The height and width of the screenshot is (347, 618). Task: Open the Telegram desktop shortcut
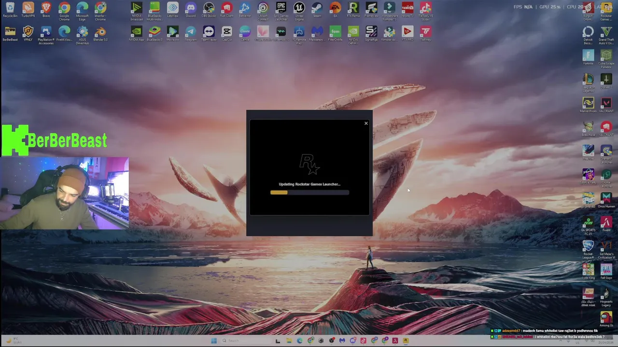[191, 34]
